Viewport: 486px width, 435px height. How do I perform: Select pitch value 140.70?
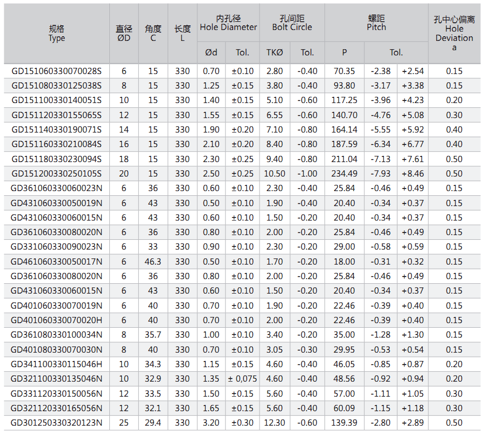point(345,115)
